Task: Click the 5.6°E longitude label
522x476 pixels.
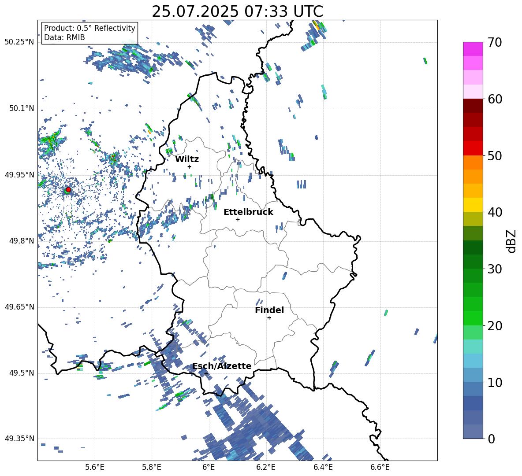Action: [95, 467]
